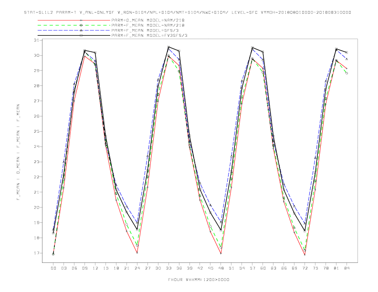The width and height of the screenshot is (378, 292).
Task: Click x-axis forecast hour label 12
Action: point(95,268)
